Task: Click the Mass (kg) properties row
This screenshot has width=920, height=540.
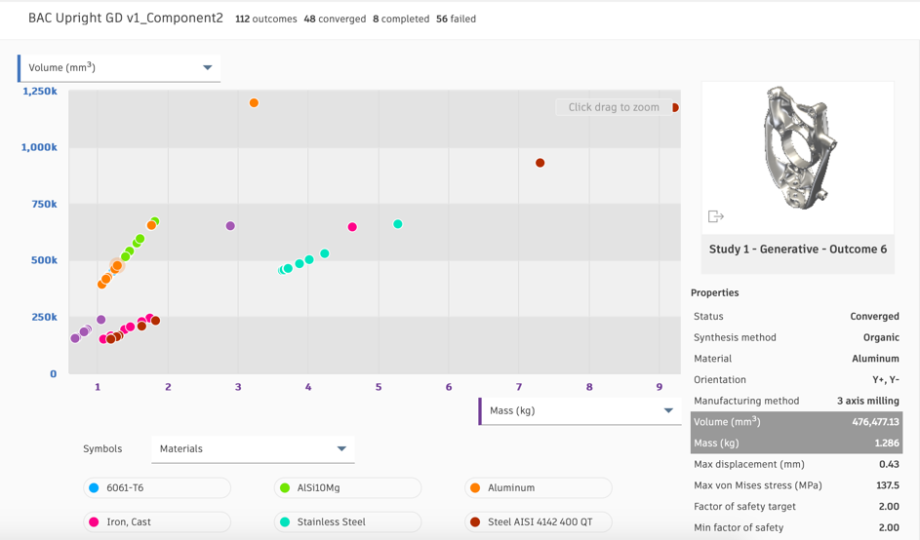Action: pyautogui.click(x=796, y=444)
